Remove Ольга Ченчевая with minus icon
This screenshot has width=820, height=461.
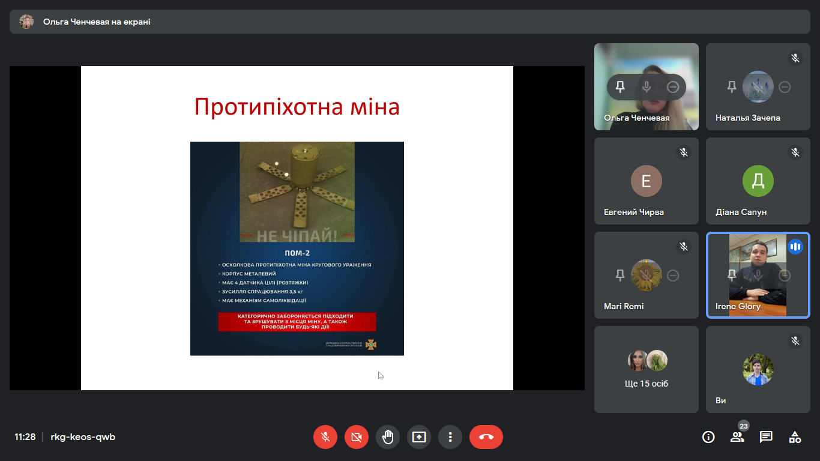tap(673, 87)
